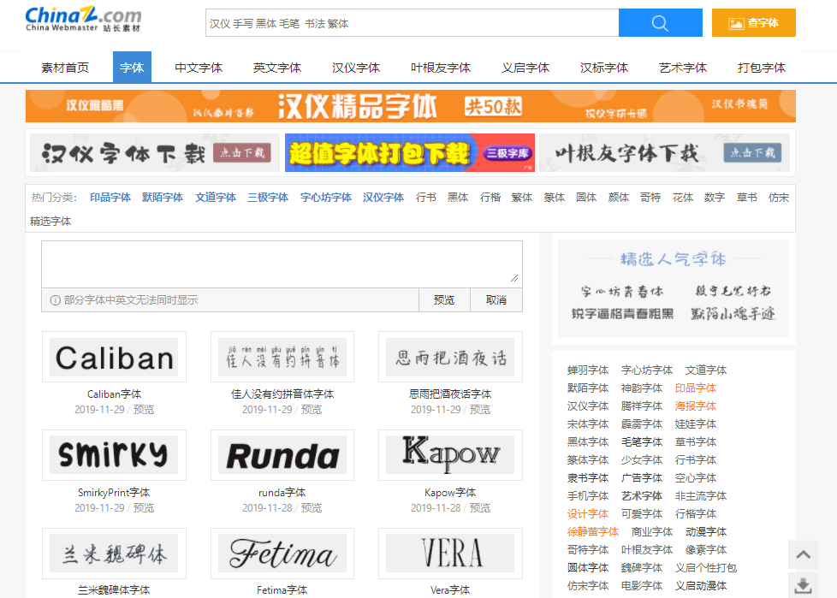This screenshot has width=837, height=598.
Task: Click the 预览 button under text area
Action: tap(444, 299)
